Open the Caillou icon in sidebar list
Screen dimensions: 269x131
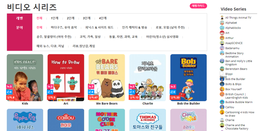pos(222,107)
